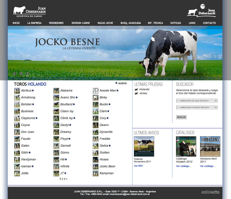Open the 'seleccione la raza del toro' dropdown

197,101
